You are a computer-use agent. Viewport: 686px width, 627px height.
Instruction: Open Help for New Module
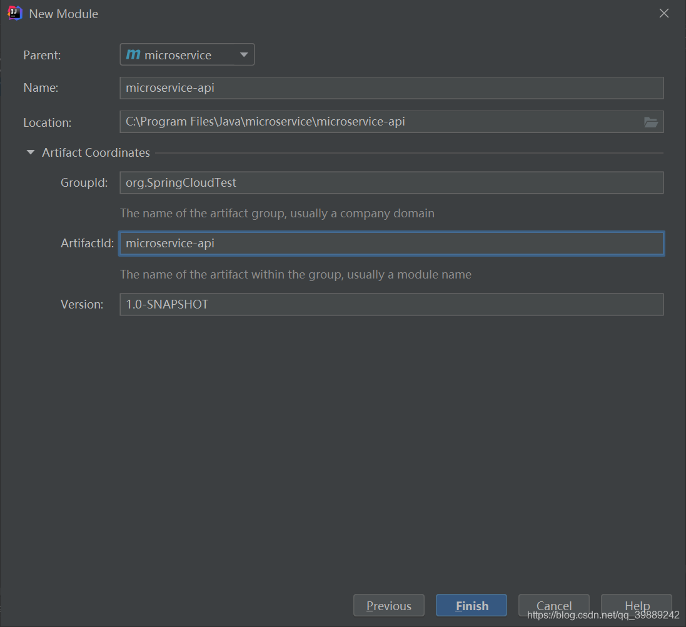(x=637, y=606)
